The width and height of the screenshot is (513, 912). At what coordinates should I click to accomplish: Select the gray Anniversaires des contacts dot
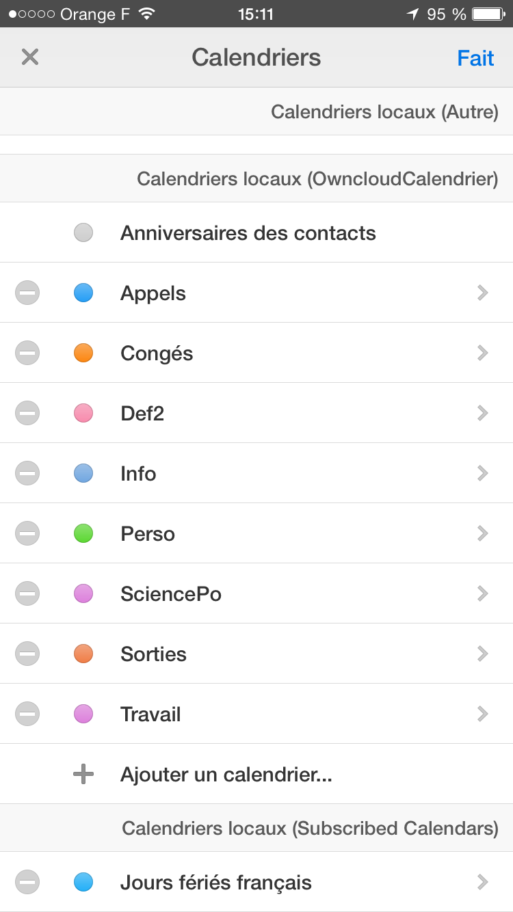pos(83,233)
